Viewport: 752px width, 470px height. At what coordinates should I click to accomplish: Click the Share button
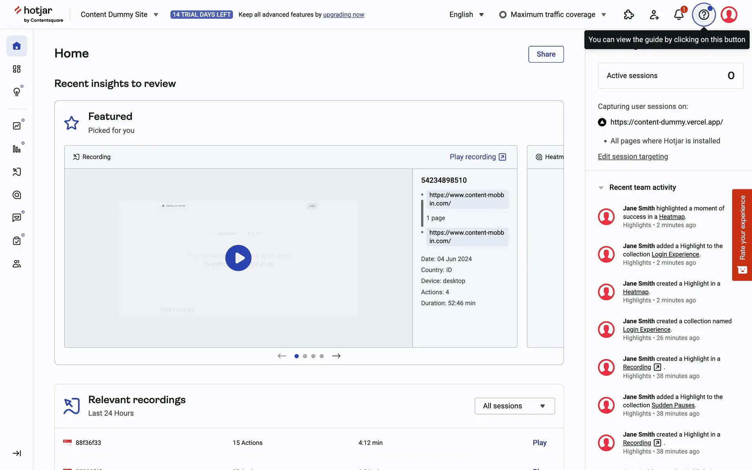tap(546, 54)
